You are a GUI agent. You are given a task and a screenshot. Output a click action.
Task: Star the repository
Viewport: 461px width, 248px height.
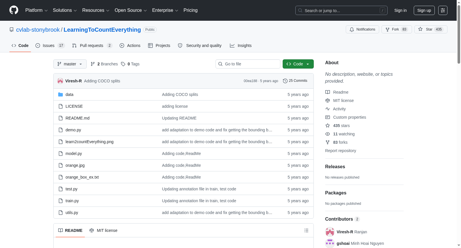431,29
